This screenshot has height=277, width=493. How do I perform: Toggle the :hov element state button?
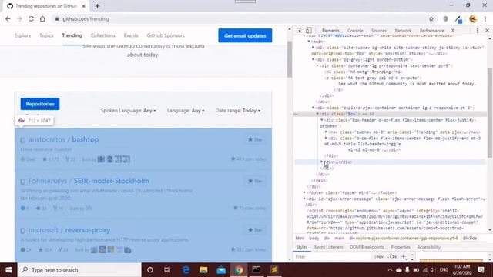point(379,256)
